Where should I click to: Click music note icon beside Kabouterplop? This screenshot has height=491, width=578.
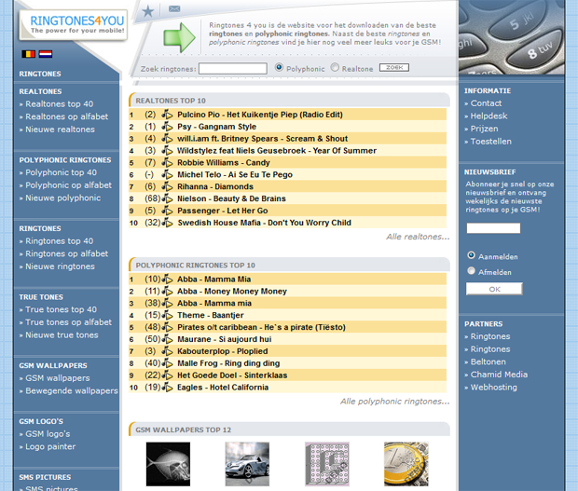tap(167, 351)
